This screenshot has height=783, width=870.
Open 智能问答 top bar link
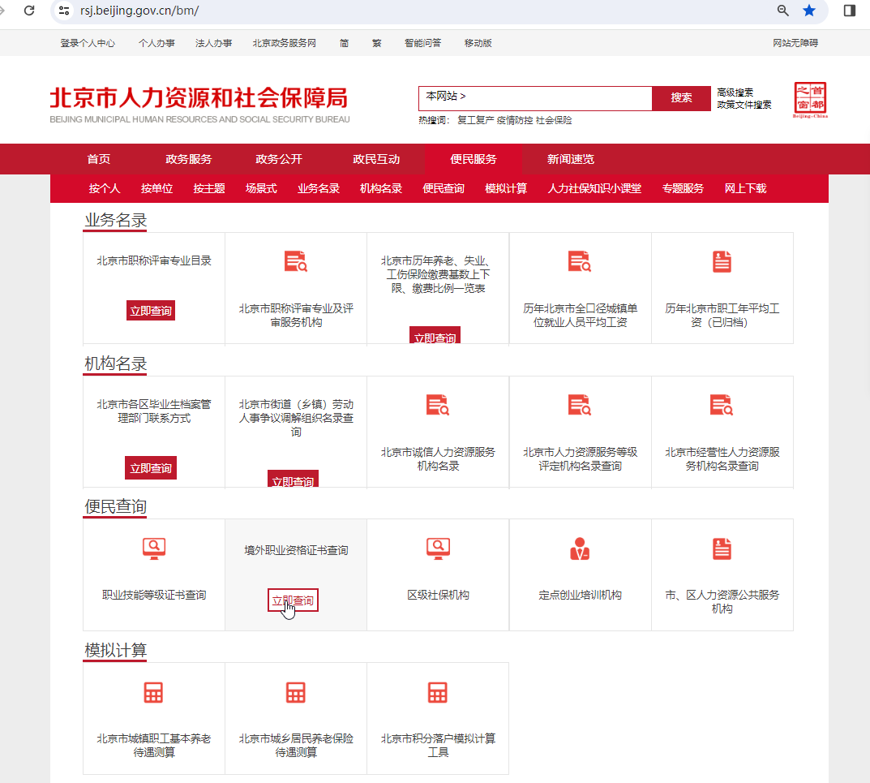[422, 43]
